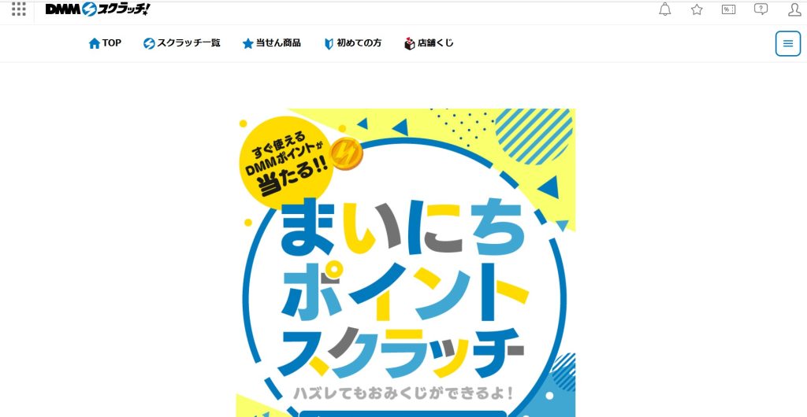The width and height of the screenshot is (807, 417).
Task: Click the blue star icon beside 当せん商品
Action: coord(247,43)
